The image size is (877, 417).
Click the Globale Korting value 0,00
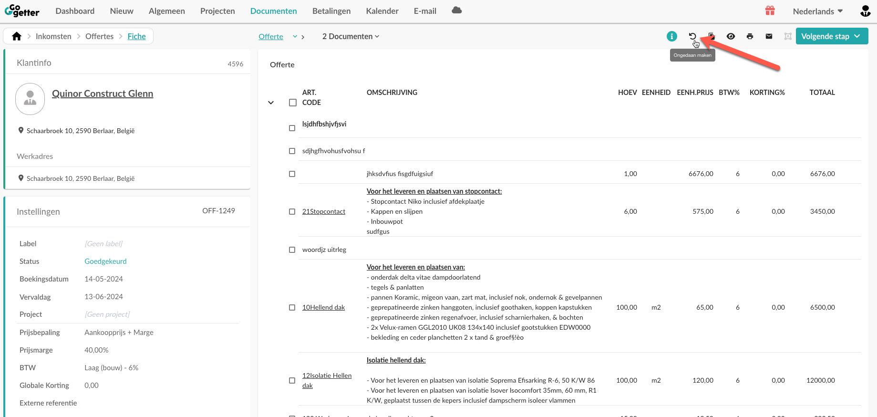click(92, 385)
